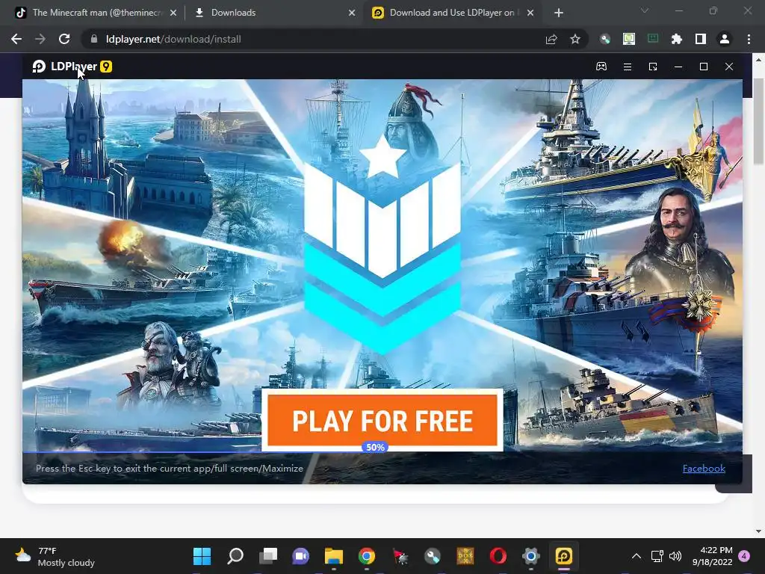Open Chrome profile icon
The image size is (765, 574).
[x=725, y=39]
